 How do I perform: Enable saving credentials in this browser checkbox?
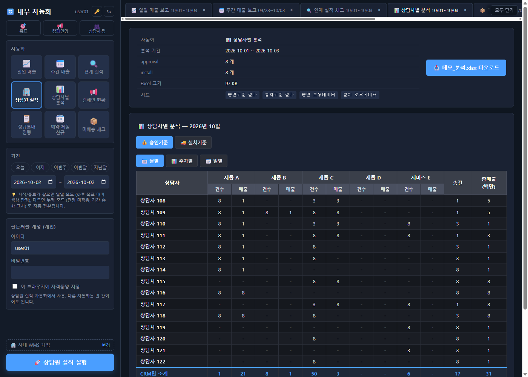coord(15,287)
